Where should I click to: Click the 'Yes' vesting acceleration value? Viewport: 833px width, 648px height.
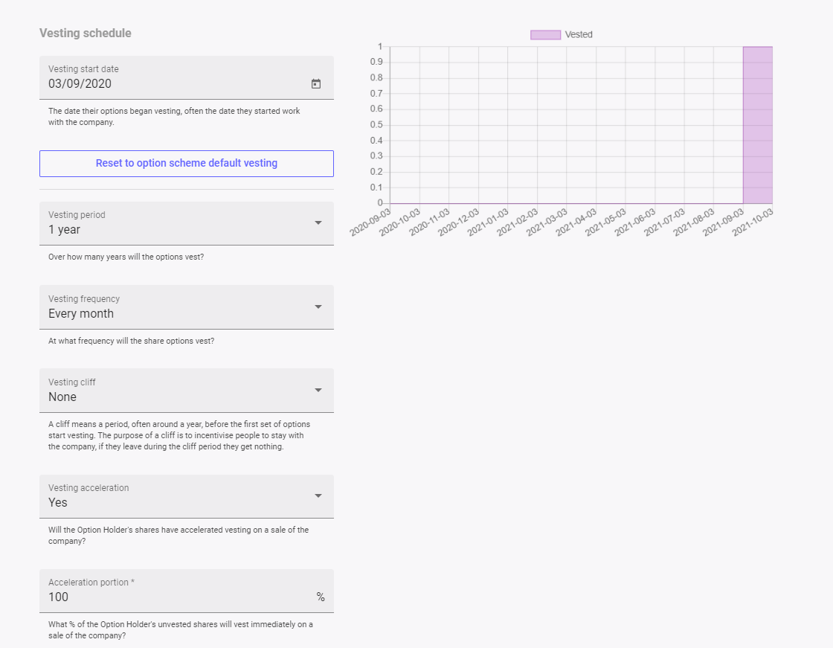coord(58,503)
